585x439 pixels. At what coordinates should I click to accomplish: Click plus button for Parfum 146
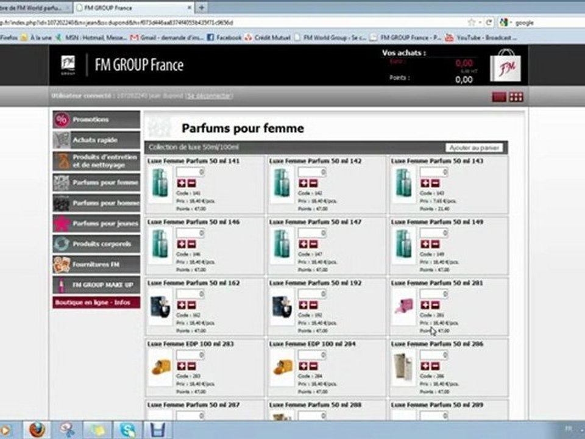click(x=182, y=244)
